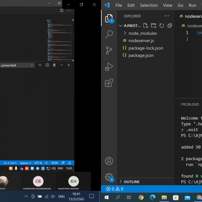Open Google Chrome from the taskbar
The image size is (202, 202).
coord(141,197)
